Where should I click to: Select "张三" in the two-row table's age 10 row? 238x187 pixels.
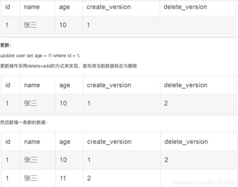[x=31, y=160]
